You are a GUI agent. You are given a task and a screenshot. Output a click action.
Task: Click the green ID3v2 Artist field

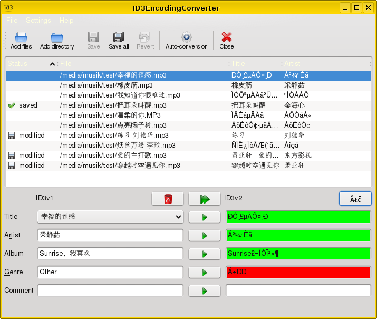click(298, 235)
